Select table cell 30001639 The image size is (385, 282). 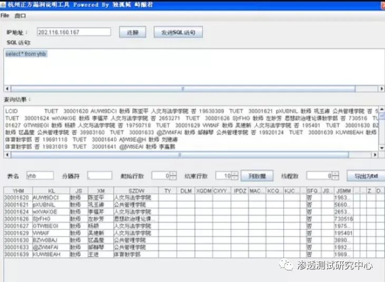18,254
